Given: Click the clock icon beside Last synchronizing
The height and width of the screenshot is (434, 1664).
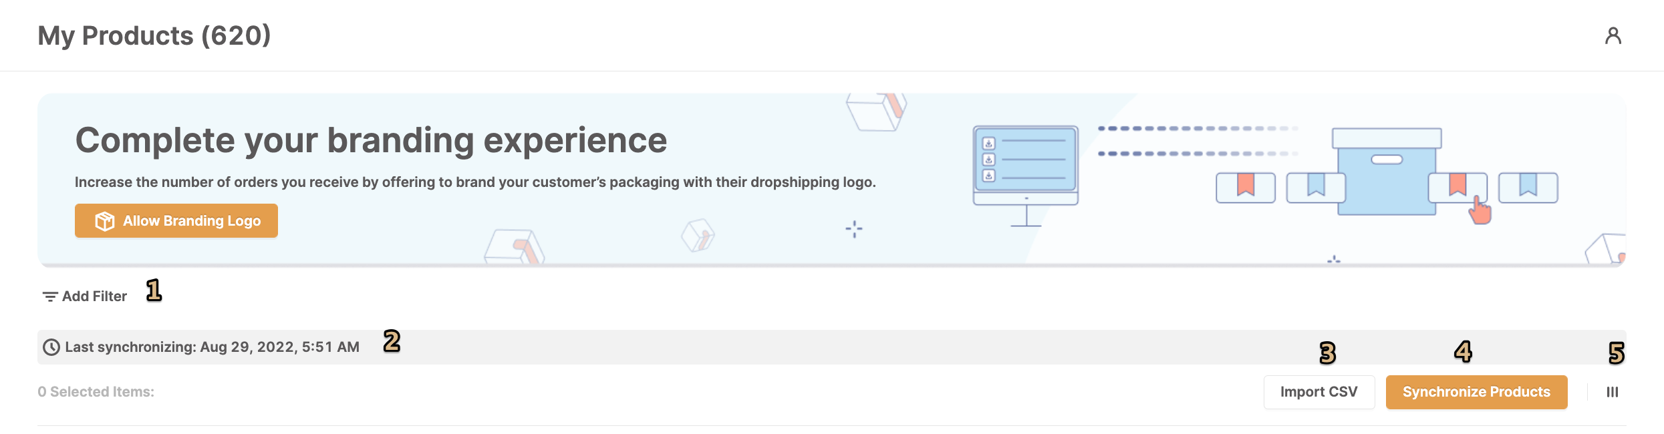Looking at the screenshot, I should pos(51,347).
